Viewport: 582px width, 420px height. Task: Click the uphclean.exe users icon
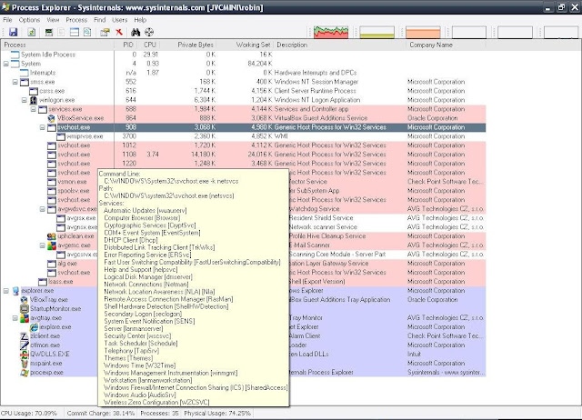52,236
